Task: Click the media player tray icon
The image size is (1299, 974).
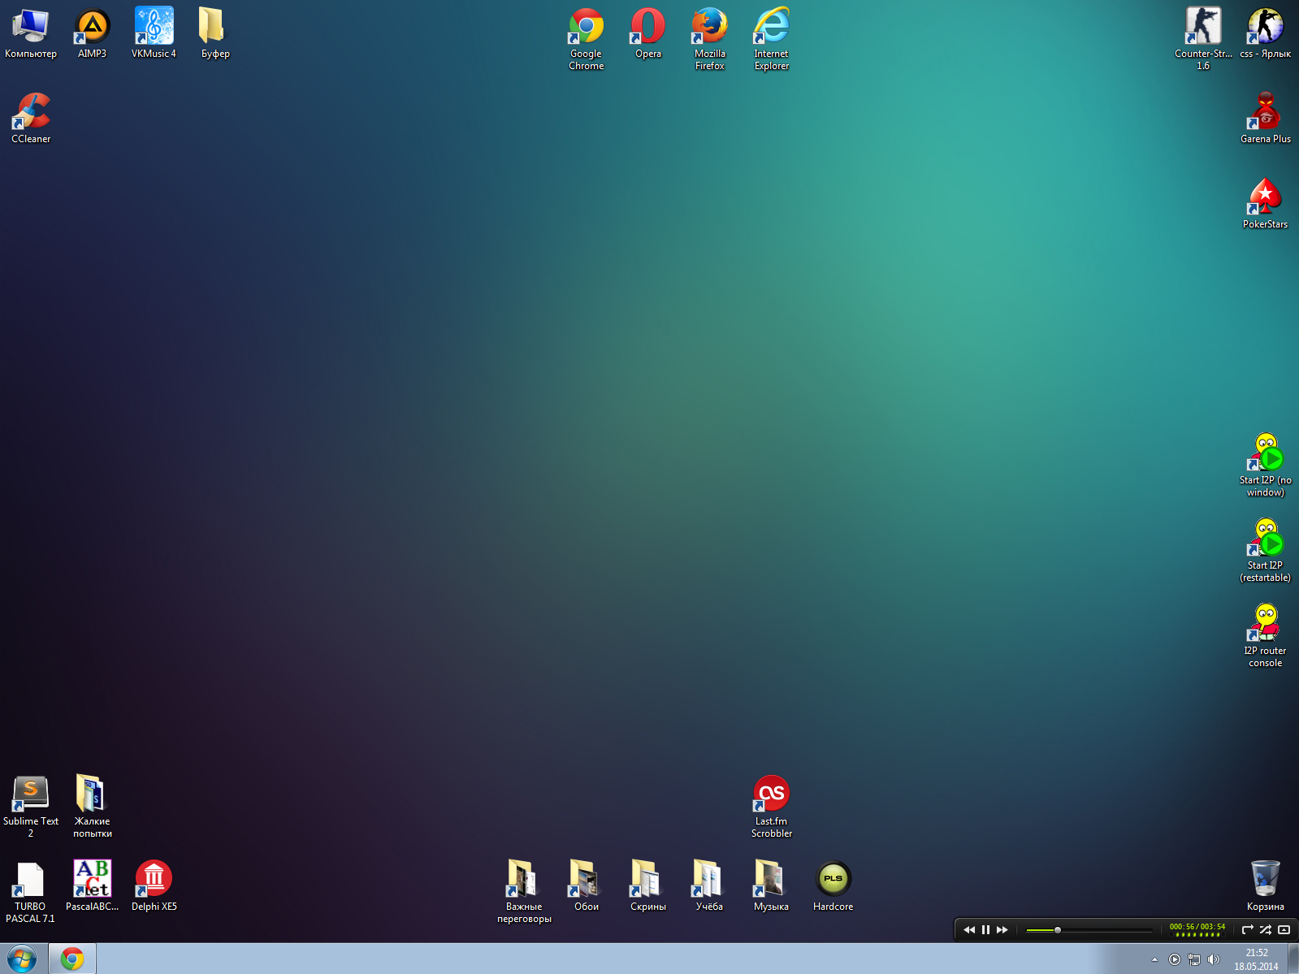Action: click(x=1175, y=960)
